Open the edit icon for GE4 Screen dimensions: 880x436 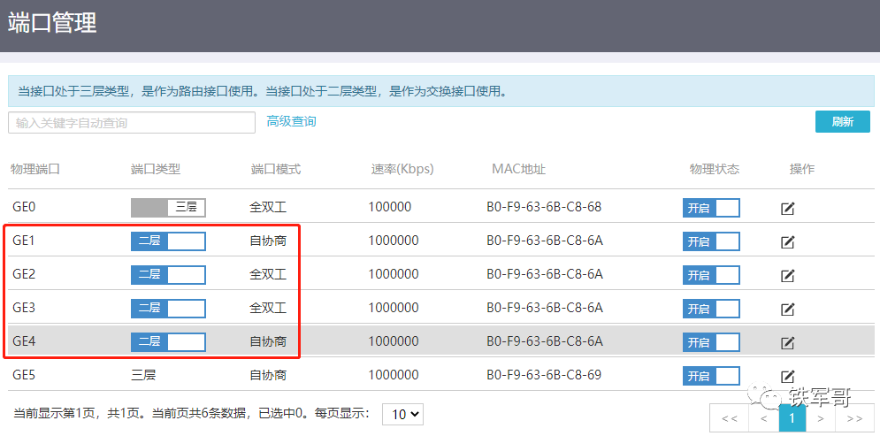(787, 343)
